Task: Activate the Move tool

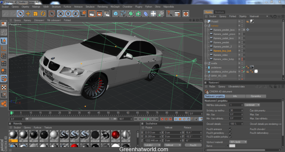Action: pyautogui.click(x=28, y=14)
